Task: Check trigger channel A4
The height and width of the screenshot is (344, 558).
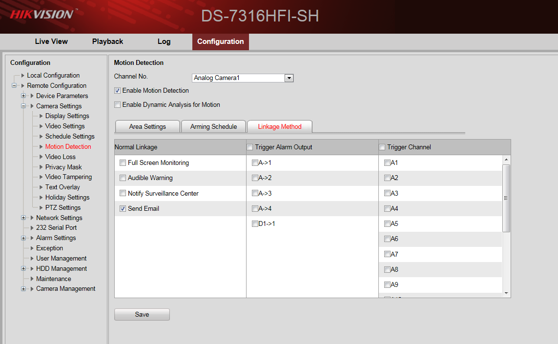Action: click(387, 208)
